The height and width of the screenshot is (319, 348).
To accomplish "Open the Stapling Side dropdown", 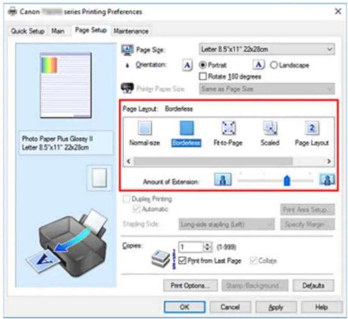I will (227, 224).
